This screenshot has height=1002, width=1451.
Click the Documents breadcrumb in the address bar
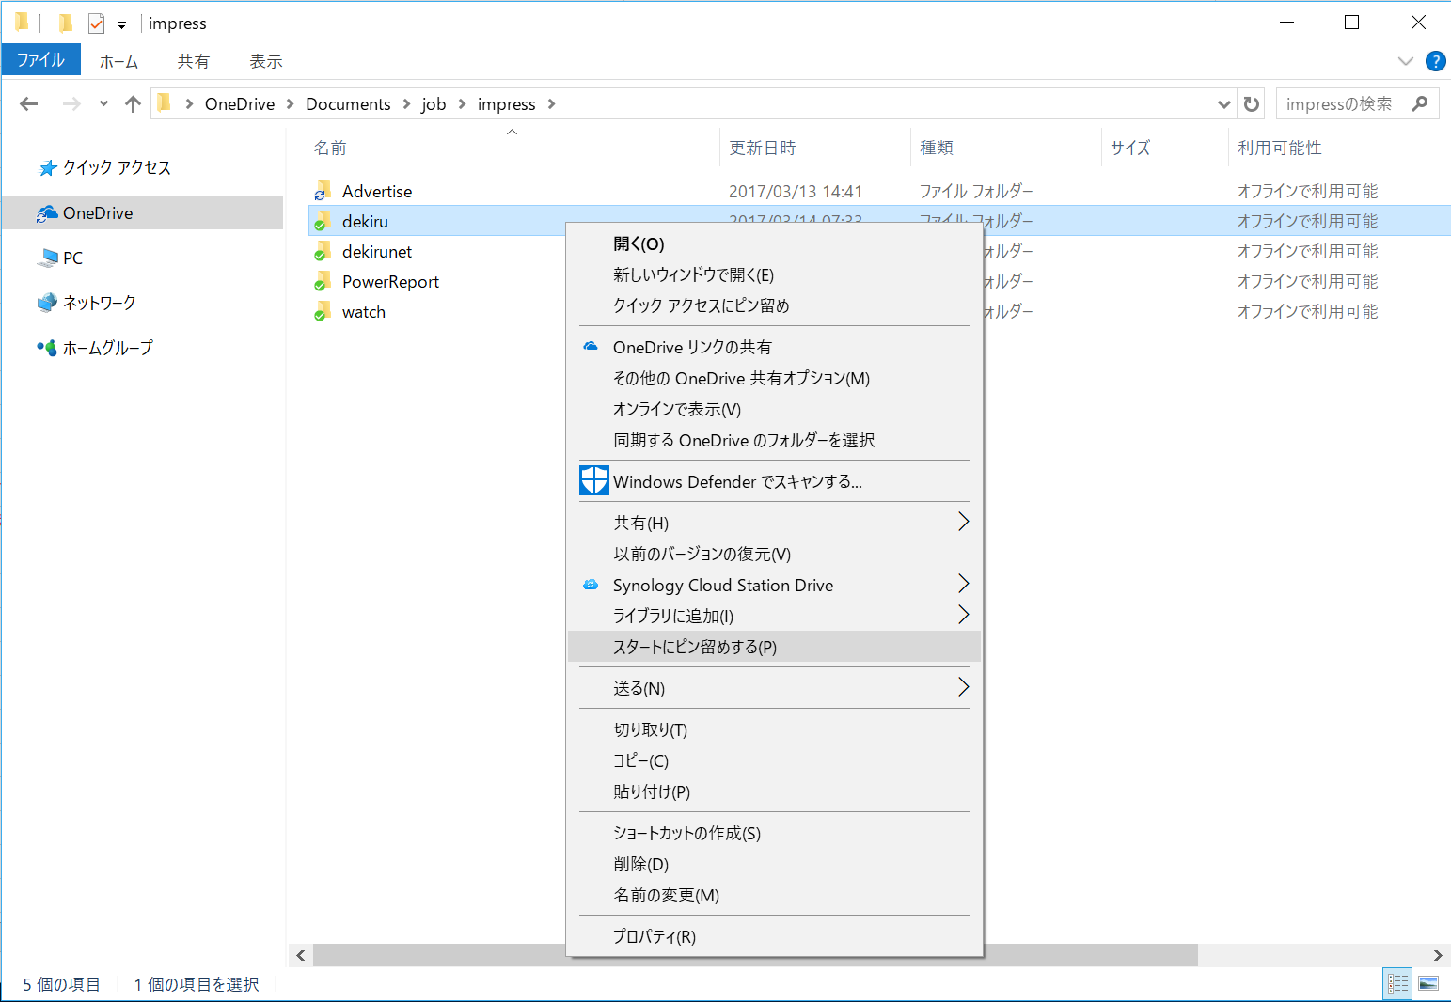tap(348, 104)
